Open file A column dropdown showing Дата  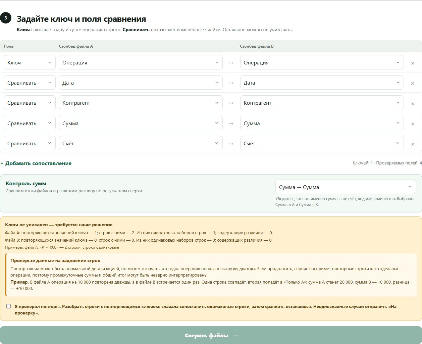tap(141, 83)
